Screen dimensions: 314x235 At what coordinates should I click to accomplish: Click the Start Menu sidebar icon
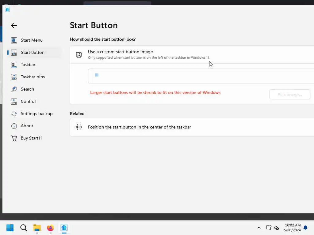tap(14, 40)
